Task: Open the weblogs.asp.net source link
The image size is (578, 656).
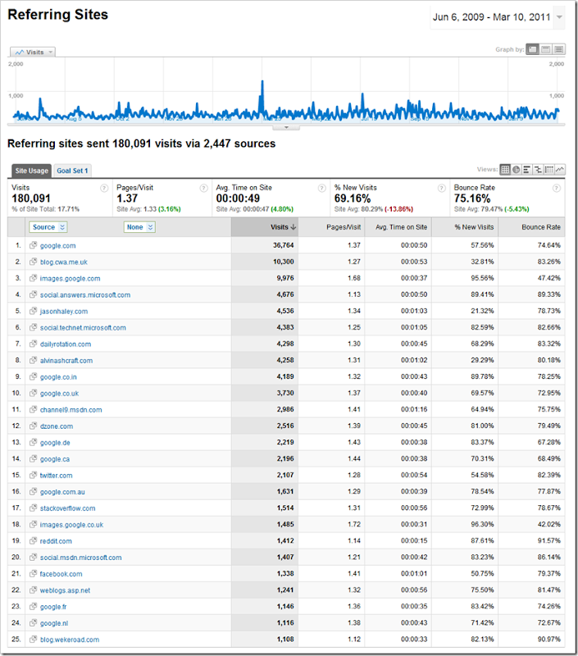Action: point(65,590)
